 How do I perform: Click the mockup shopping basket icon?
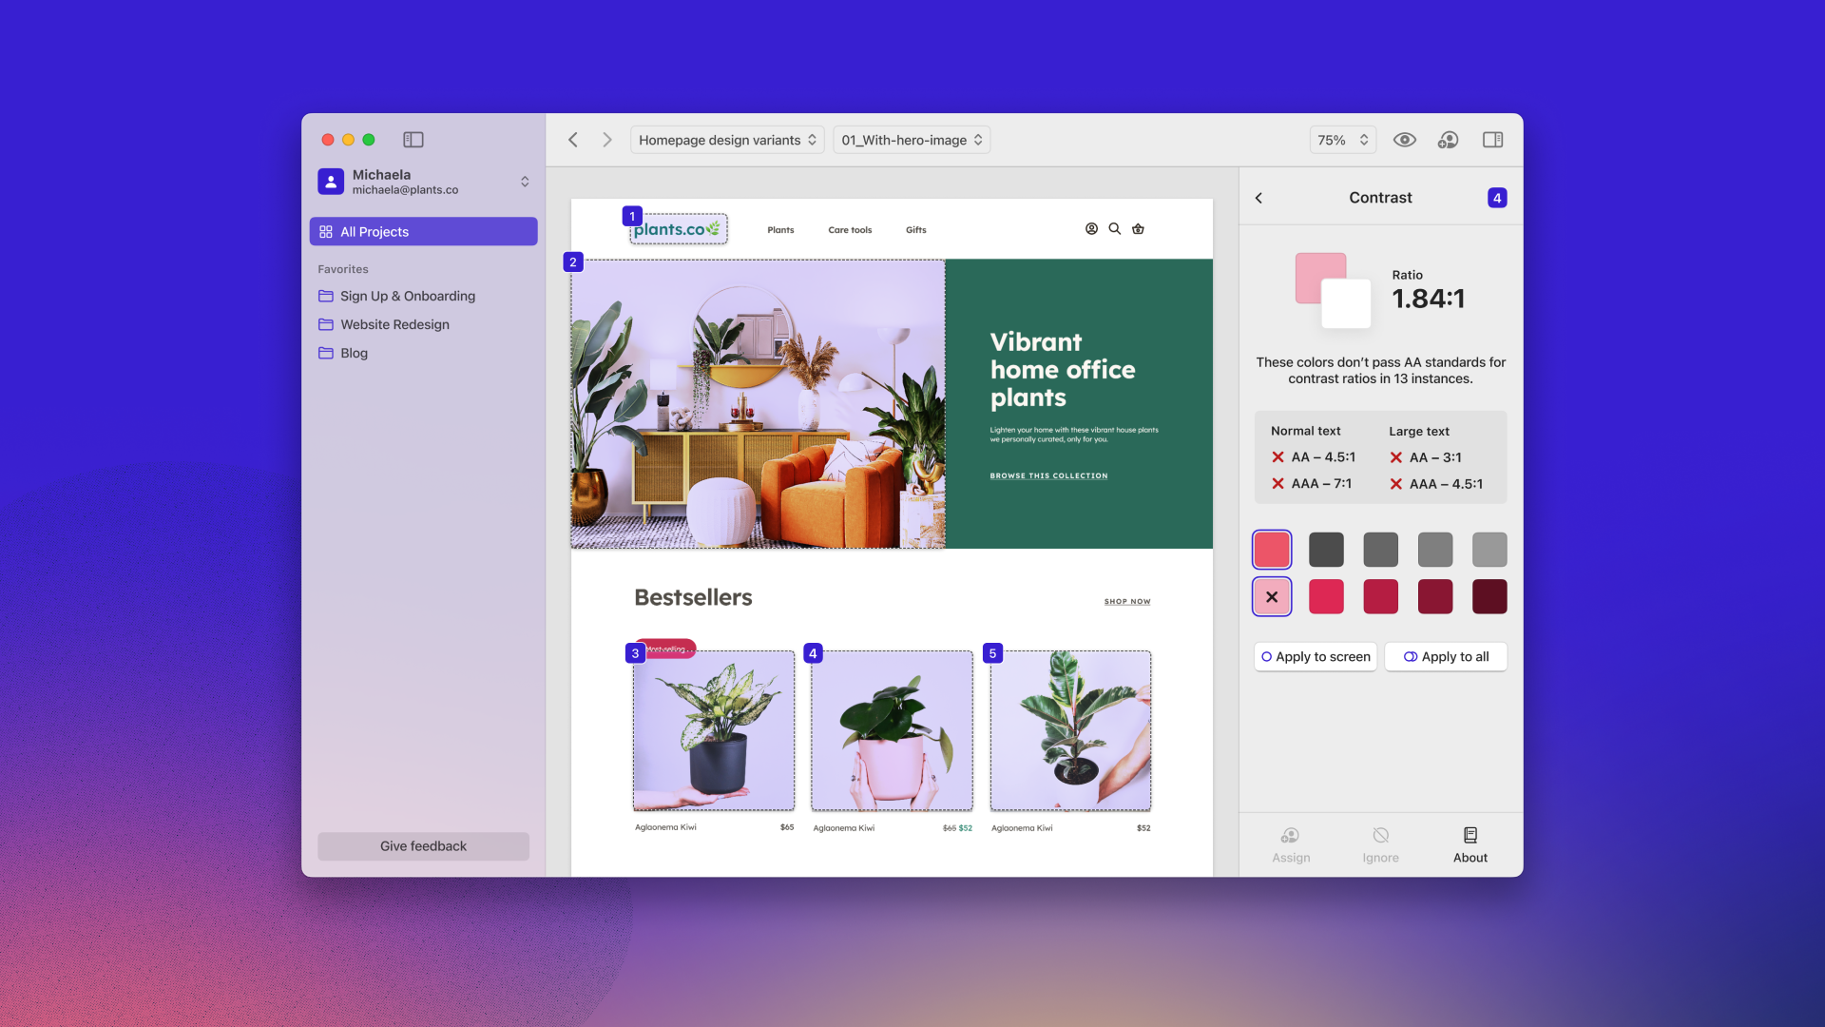1138,229
